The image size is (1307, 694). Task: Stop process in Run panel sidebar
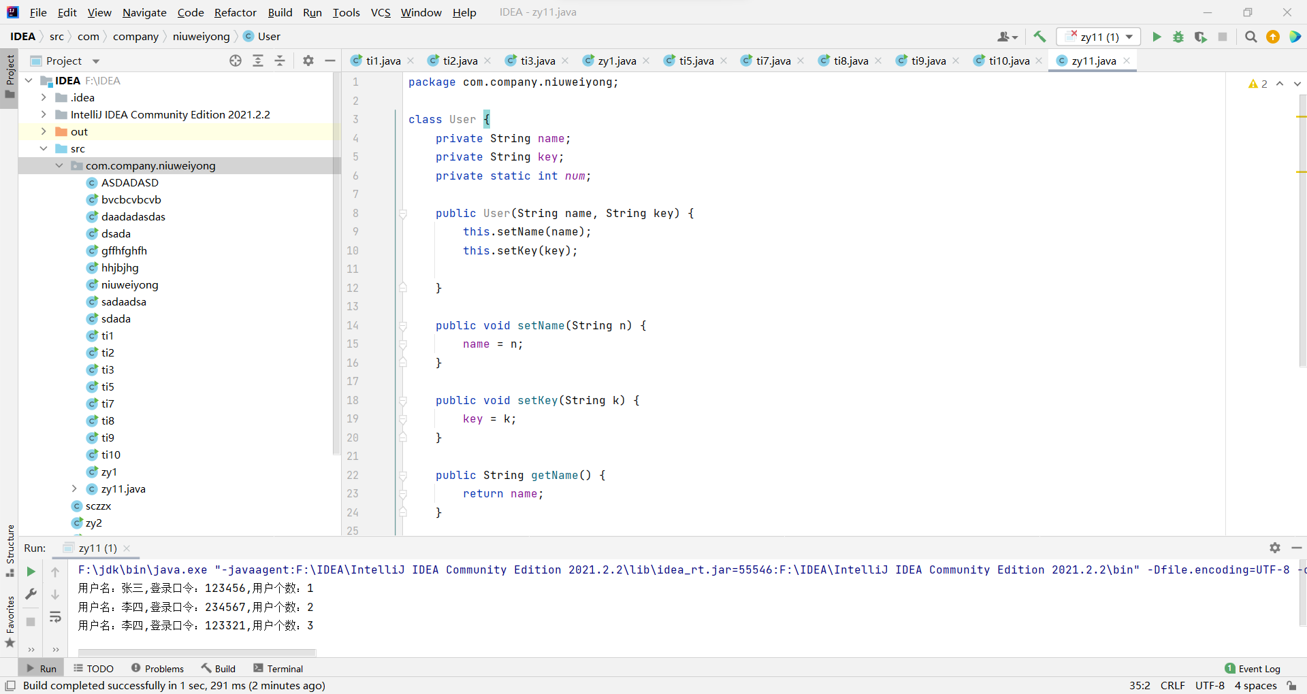click(x=31, y=621)
